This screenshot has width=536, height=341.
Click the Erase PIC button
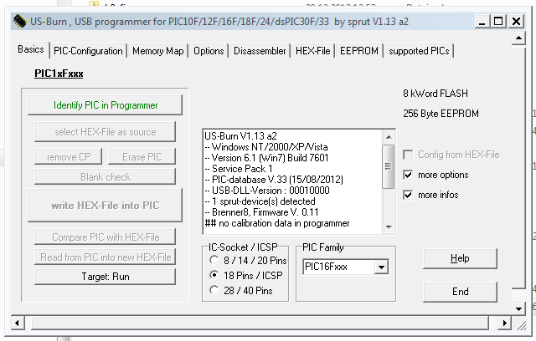point(142,157)
